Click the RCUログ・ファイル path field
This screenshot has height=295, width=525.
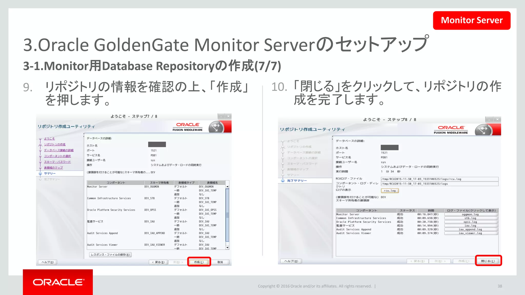pos(440,179)
